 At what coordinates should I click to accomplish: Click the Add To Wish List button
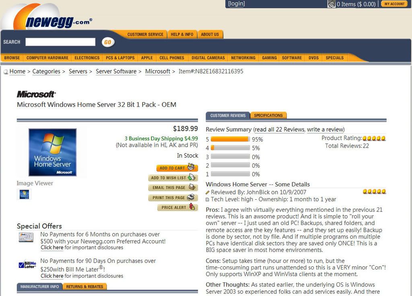tap(173, 178)
